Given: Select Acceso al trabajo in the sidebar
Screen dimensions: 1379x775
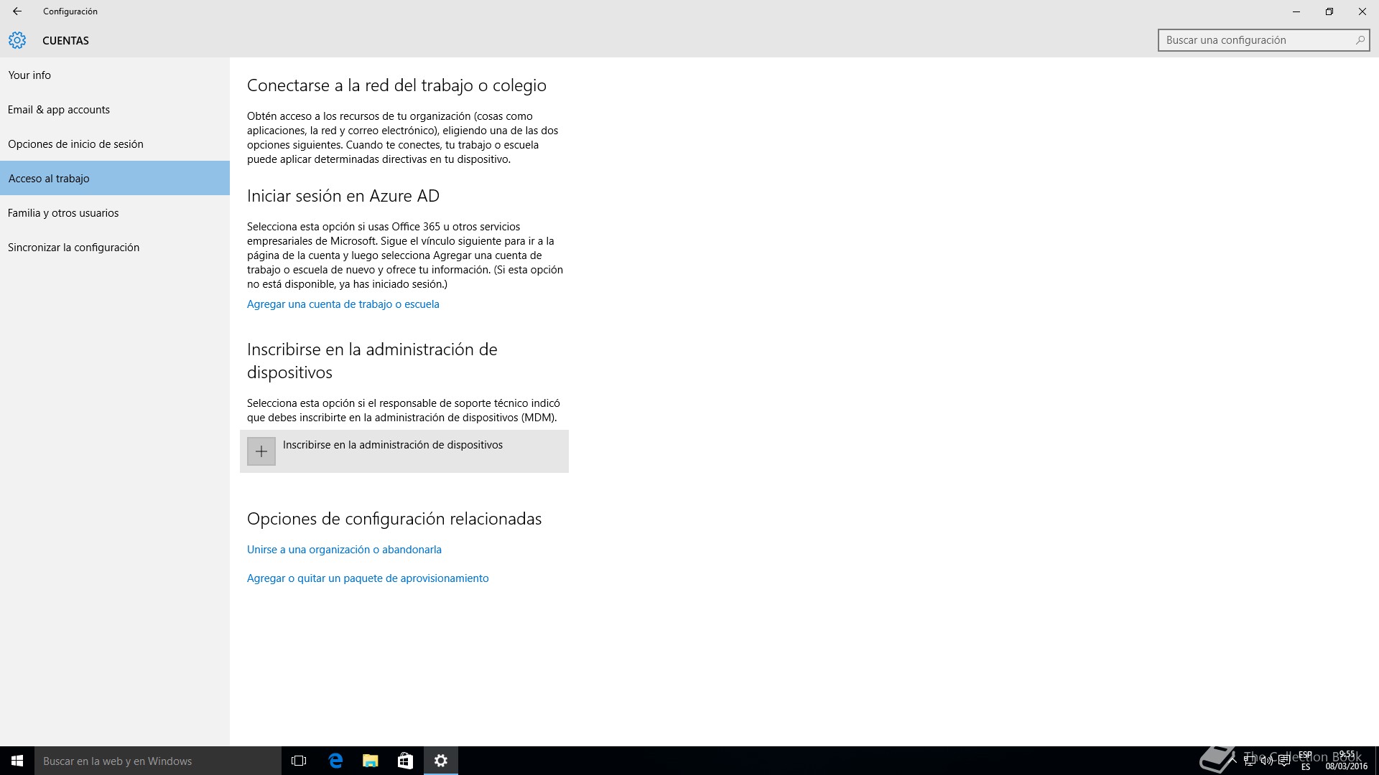Looking at the screenshot, I should point(115,178).
